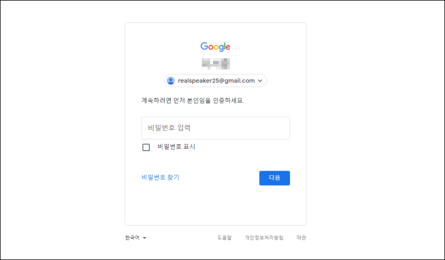Click the 비밀번호 표시 label text
Screen dimensions: 445x260
pos(176,147)
